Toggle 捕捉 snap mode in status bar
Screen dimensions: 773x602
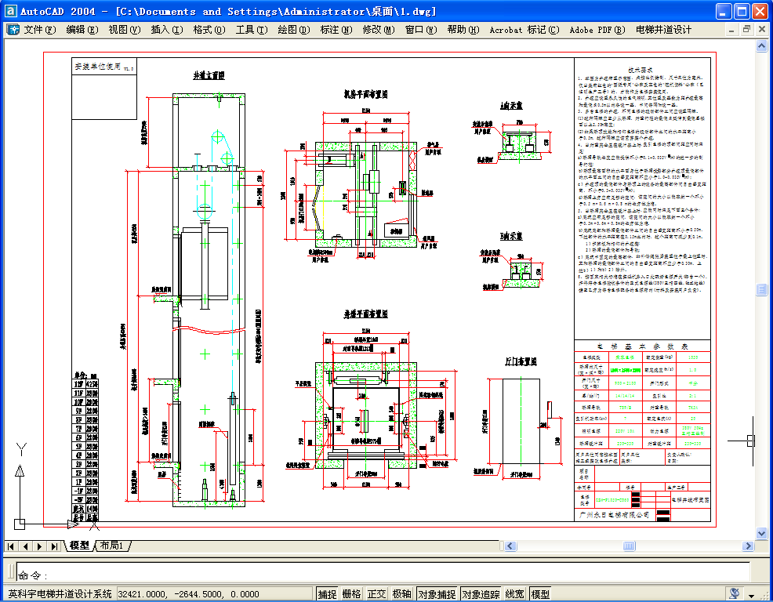[x=327, y=594]
